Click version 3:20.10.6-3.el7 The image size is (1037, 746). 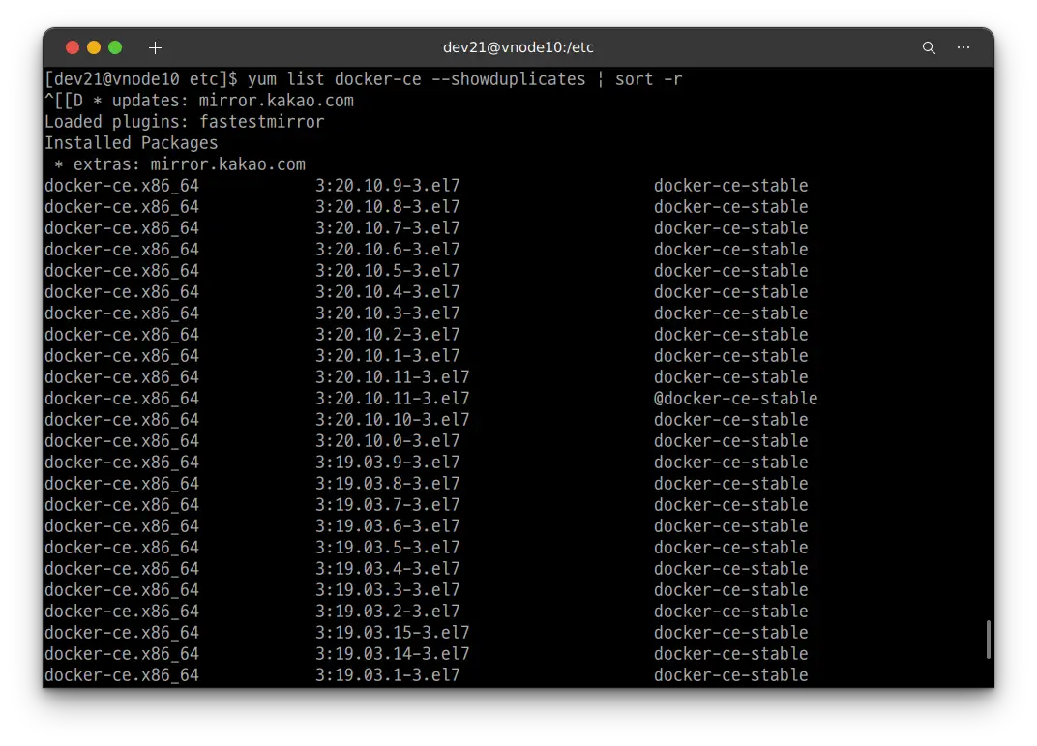click(387, 250)
